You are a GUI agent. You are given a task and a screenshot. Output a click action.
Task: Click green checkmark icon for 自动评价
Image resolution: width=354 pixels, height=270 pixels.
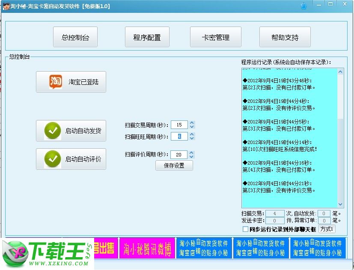(52, 159)
